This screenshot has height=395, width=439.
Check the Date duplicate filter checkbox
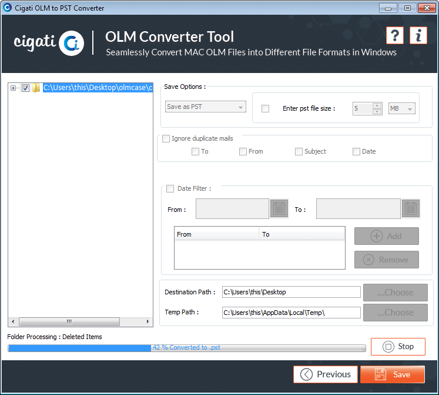click(x=356, y=151)
